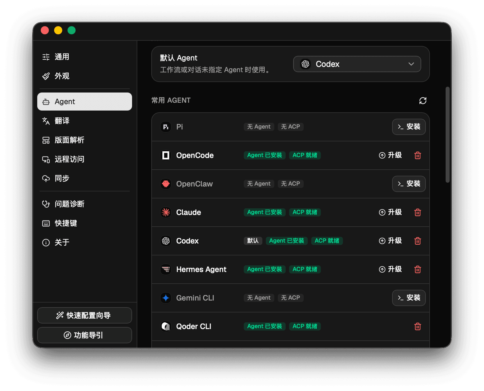This screenshot has width=484, height=391.
Task: Delete the Qoder CLI agent with trash icon
Action: (418, 326)
